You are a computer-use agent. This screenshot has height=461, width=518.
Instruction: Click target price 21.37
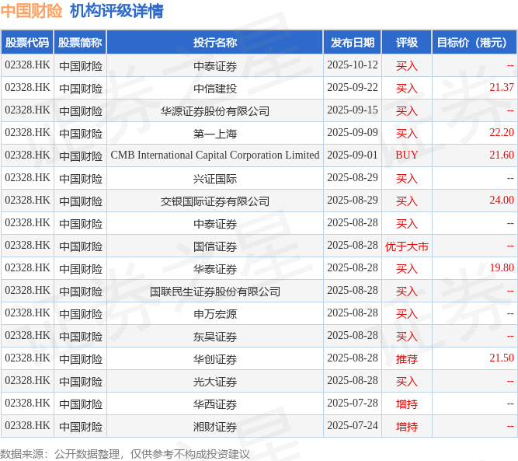pyautogui.click(x=502, y=87)
